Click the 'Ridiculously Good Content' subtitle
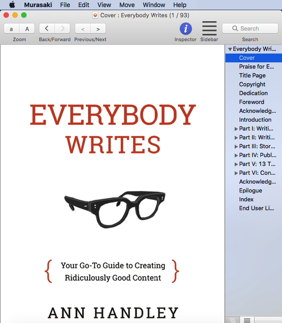Viewport: 282px width, 323px height. 113,278
